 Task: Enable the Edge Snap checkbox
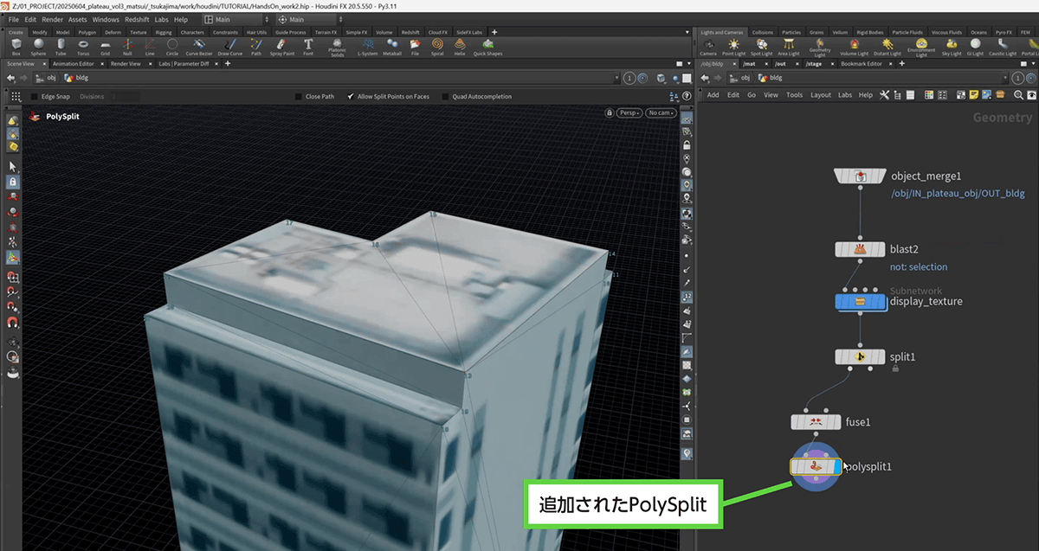tap(35, 97)
